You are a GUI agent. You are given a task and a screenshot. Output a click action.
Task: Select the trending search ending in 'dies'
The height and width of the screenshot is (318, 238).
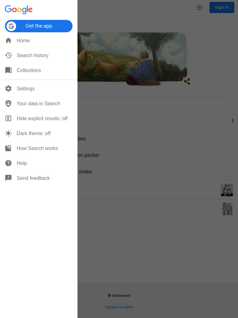[155, 139]
